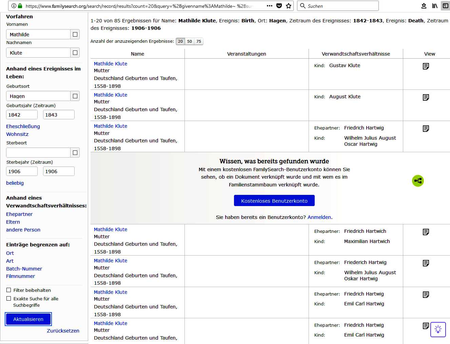Toggle the sidebar view icon

click(x=446, y=6)
